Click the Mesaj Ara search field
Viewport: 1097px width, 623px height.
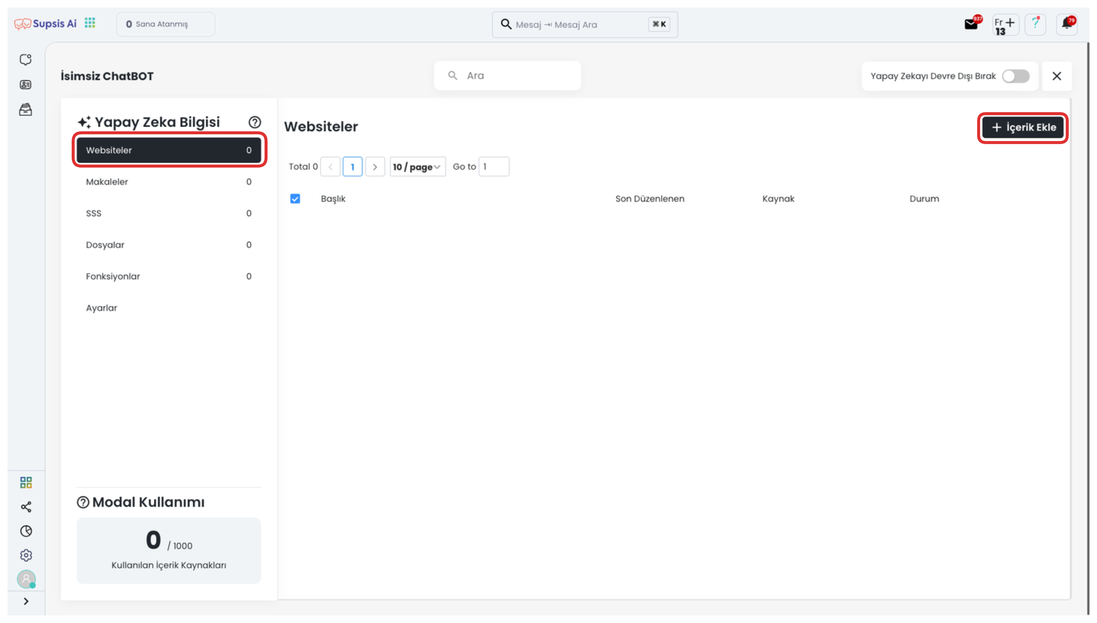(585, 24)
